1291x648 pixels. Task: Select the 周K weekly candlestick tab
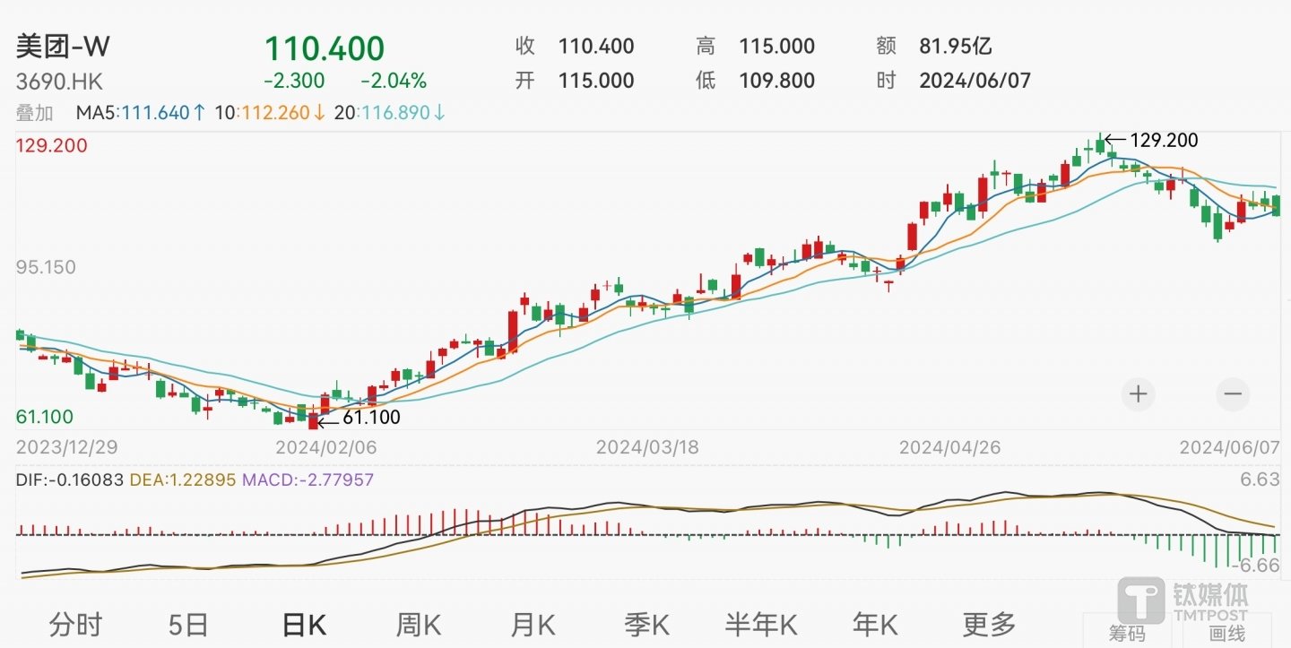click(x=419, y=624)
